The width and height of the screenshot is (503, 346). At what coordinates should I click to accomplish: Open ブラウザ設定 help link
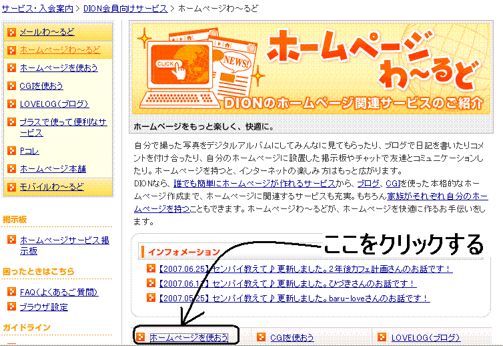(x=44, y=307)
